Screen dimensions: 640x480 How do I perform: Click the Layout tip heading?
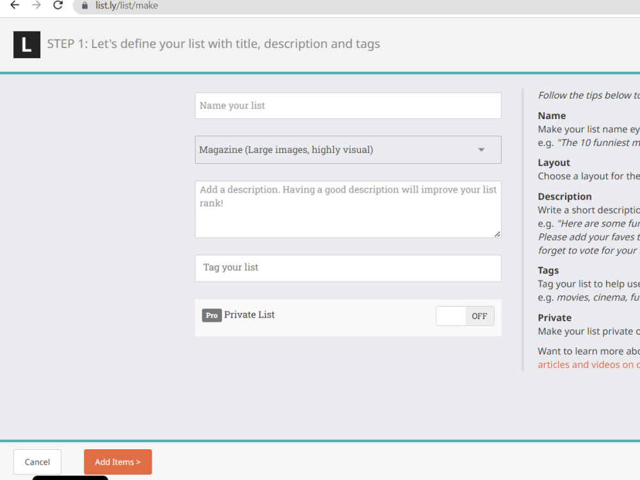point(554,163)
